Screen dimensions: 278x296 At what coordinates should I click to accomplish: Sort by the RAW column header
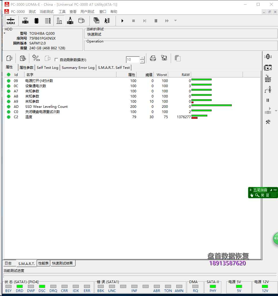(180, 75)
